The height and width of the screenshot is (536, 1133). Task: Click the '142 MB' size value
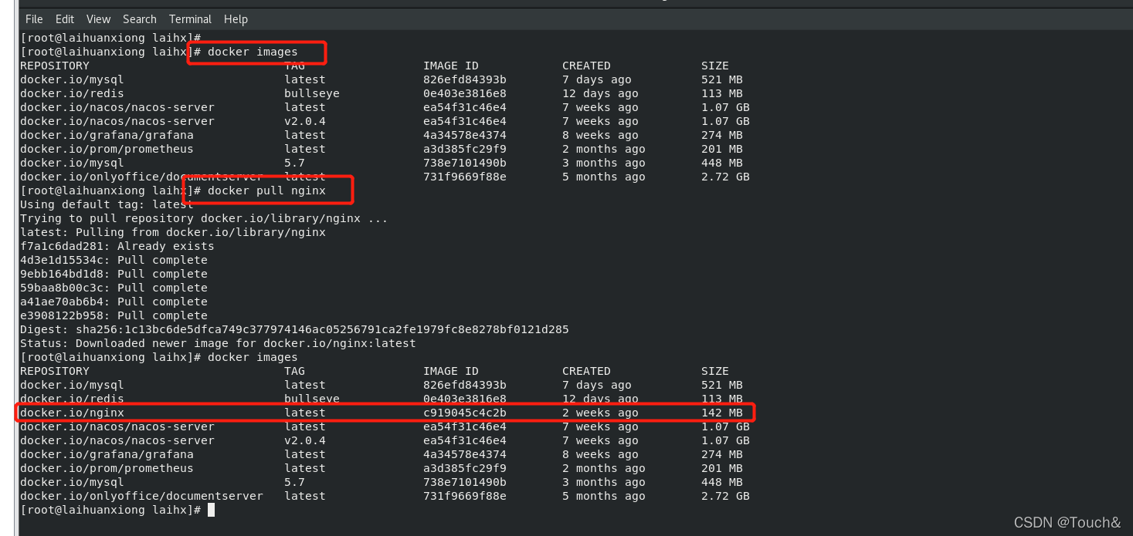(722, 413)
